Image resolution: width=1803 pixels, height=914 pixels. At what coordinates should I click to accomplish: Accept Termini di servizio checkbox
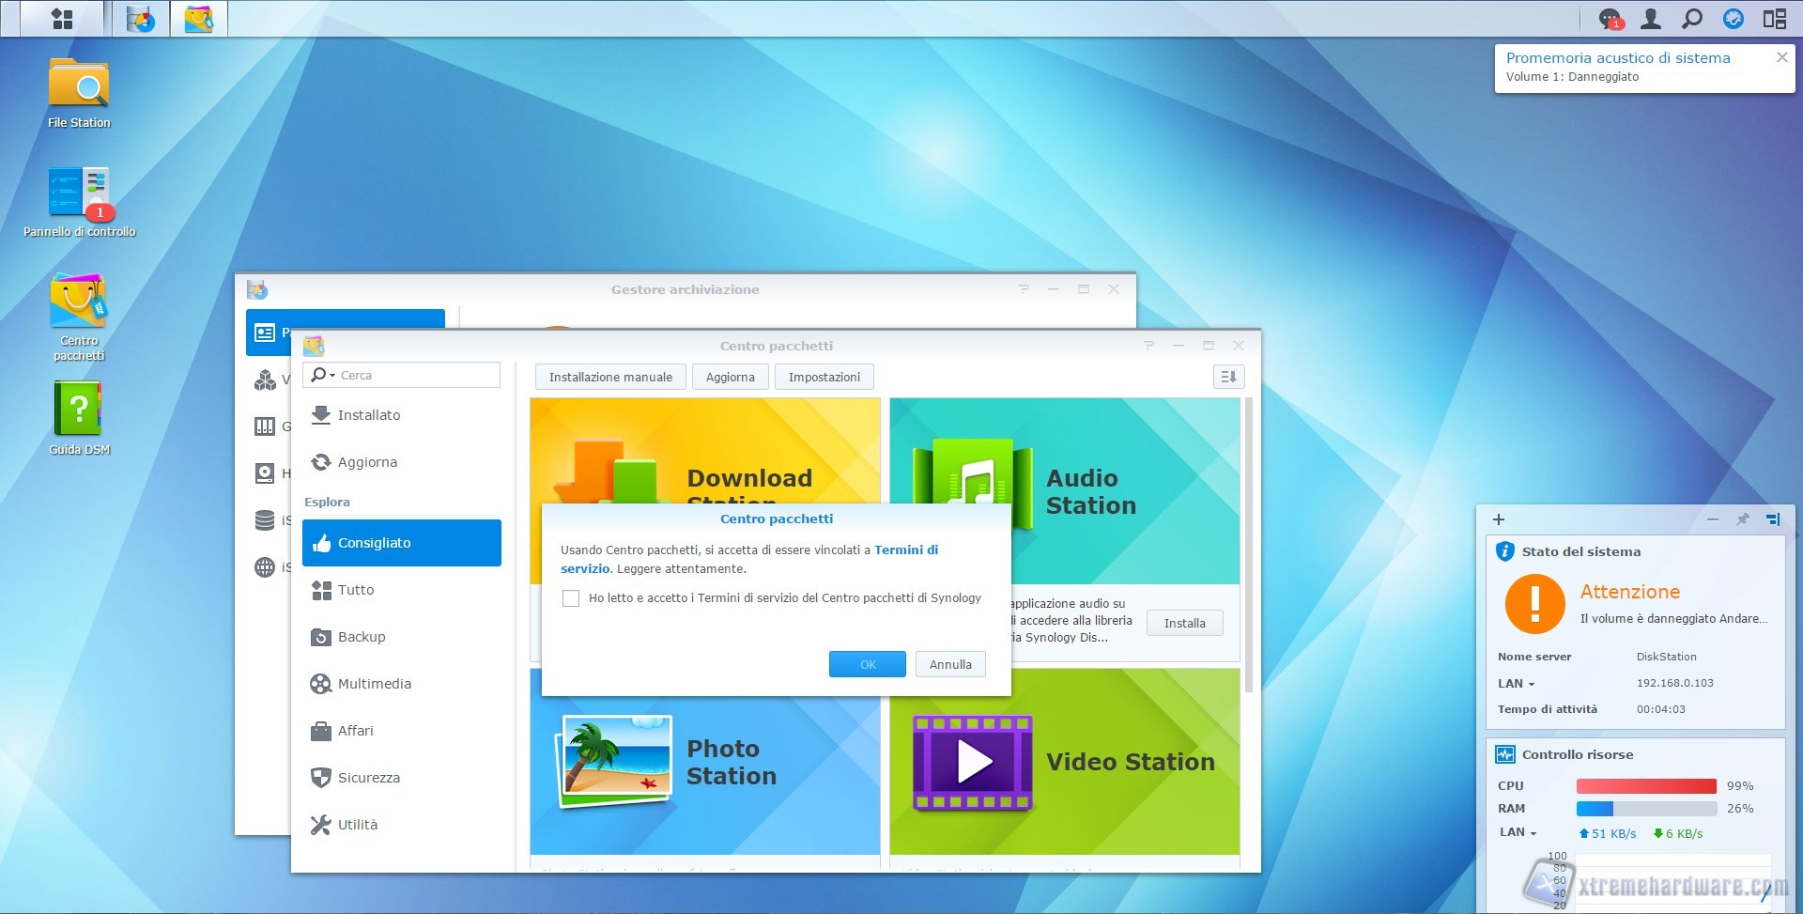click(571, 598)
